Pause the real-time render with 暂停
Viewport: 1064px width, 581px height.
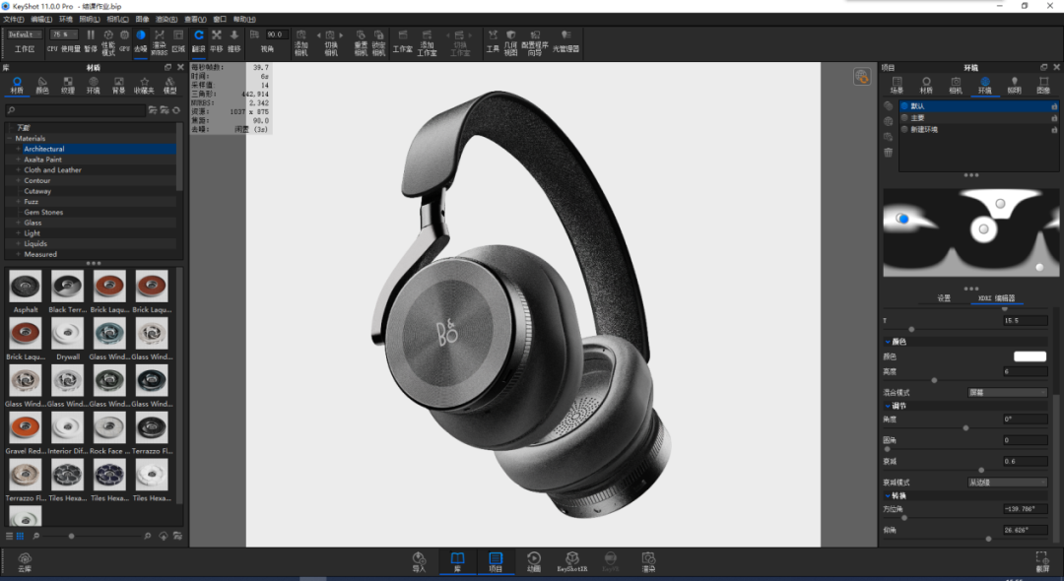91,40
